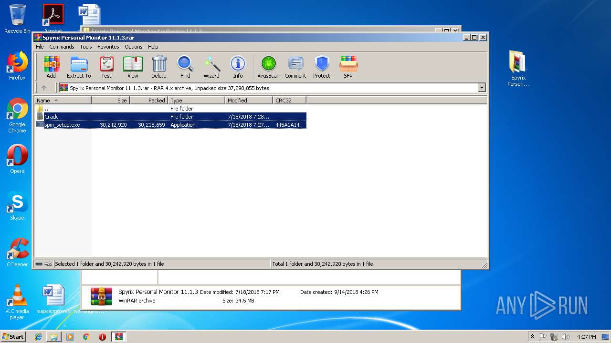Open the Explorer folder in the taskbar

click(54, 337)
